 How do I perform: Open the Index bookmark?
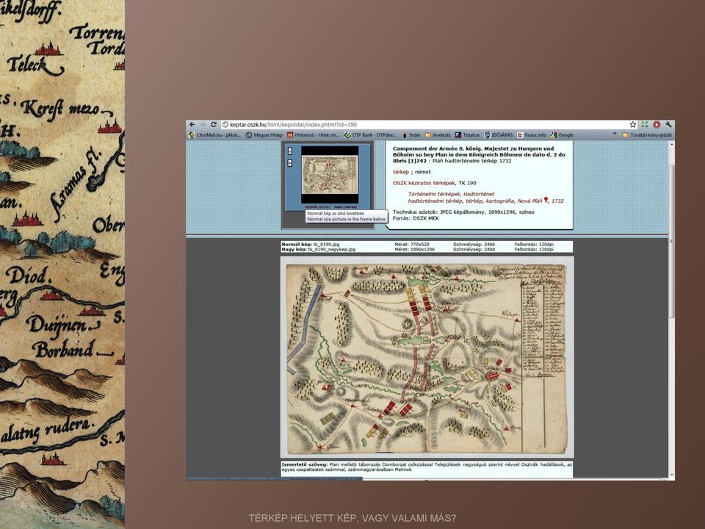tap(411, 135)
